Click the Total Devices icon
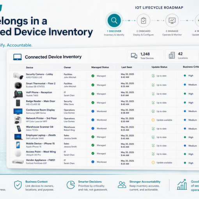The height and width of the screenshot is (199, 199). (134, 56)
